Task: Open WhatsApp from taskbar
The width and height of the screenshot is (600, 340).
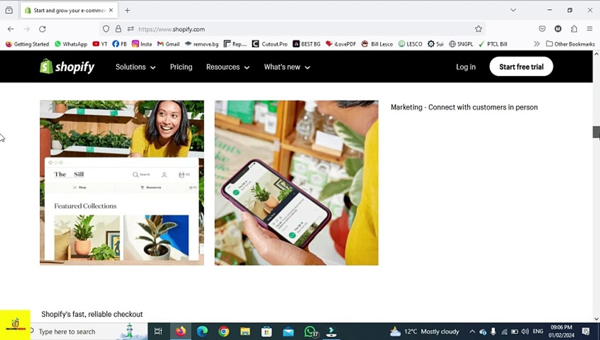Action: [310, 331]
